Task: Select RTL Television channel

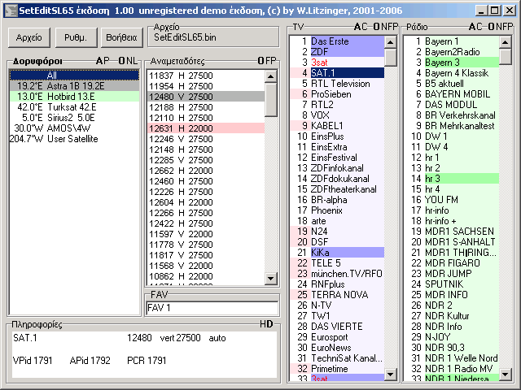Action: [x=337, y=84]
